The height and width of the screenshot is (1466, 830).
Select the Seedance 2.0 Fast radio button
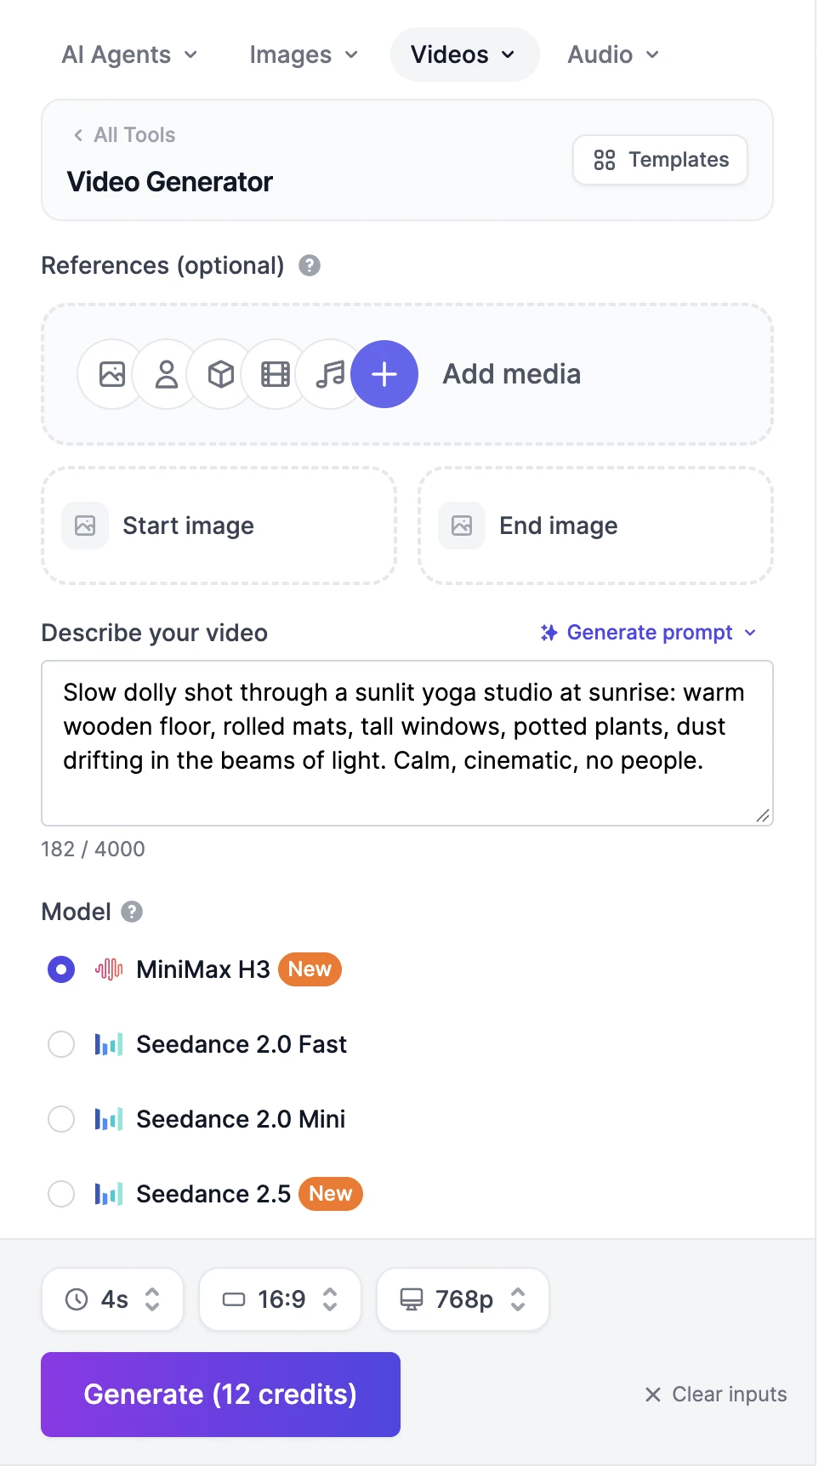point(61,1044)
